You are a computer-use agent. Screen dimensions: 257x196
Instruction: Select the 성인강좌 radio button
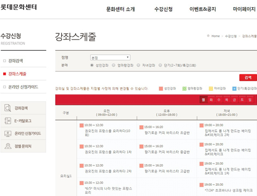point(92,65)
